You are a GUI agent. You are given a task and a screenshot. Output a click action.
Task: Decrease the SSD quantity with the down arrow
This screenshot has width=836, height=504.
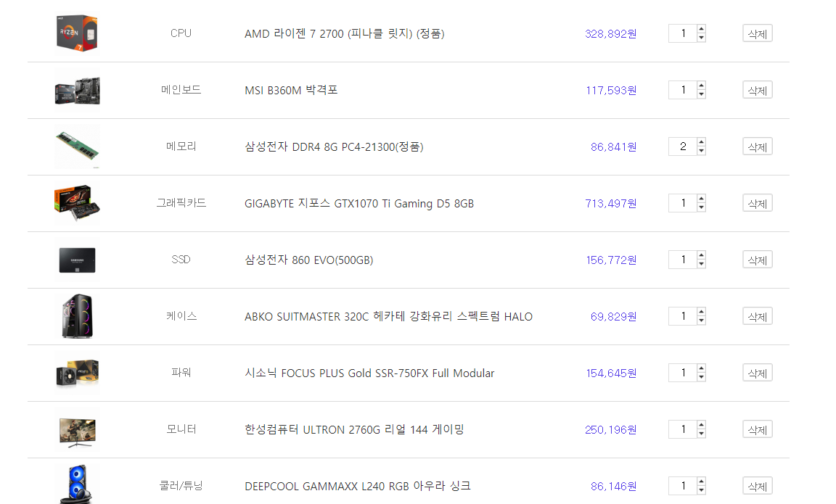(701, 264)
